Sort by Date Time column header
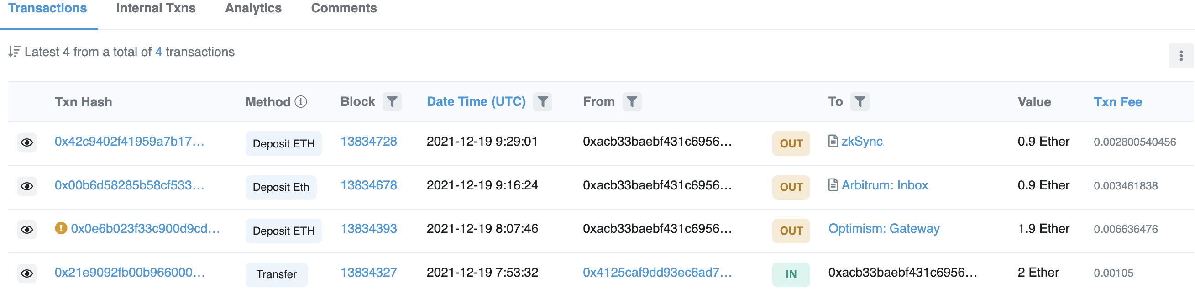1195x305 pixels. 476,101
